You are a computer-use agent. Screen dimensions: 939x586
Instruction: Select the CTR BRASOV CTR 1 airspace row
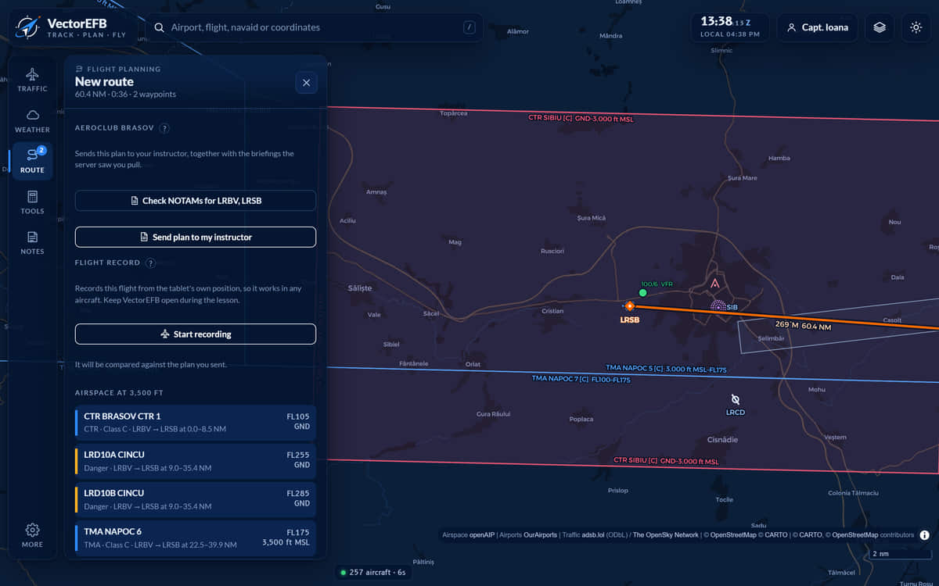click(x=196, y=421)
